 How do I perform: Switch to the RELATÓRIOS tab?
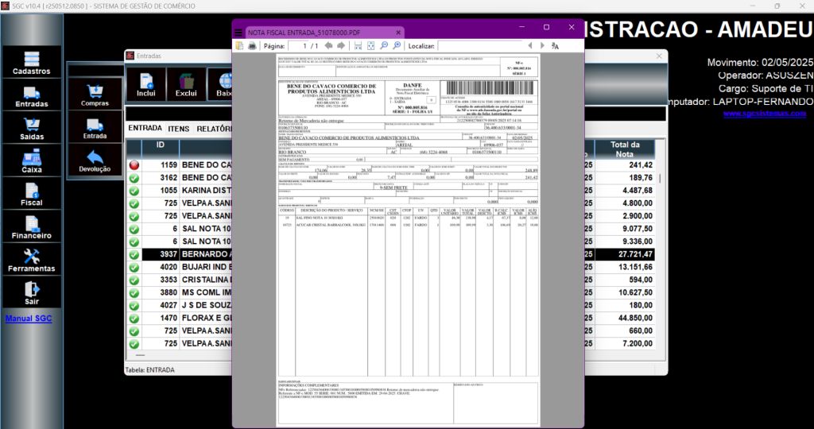(x=213, y=129)
